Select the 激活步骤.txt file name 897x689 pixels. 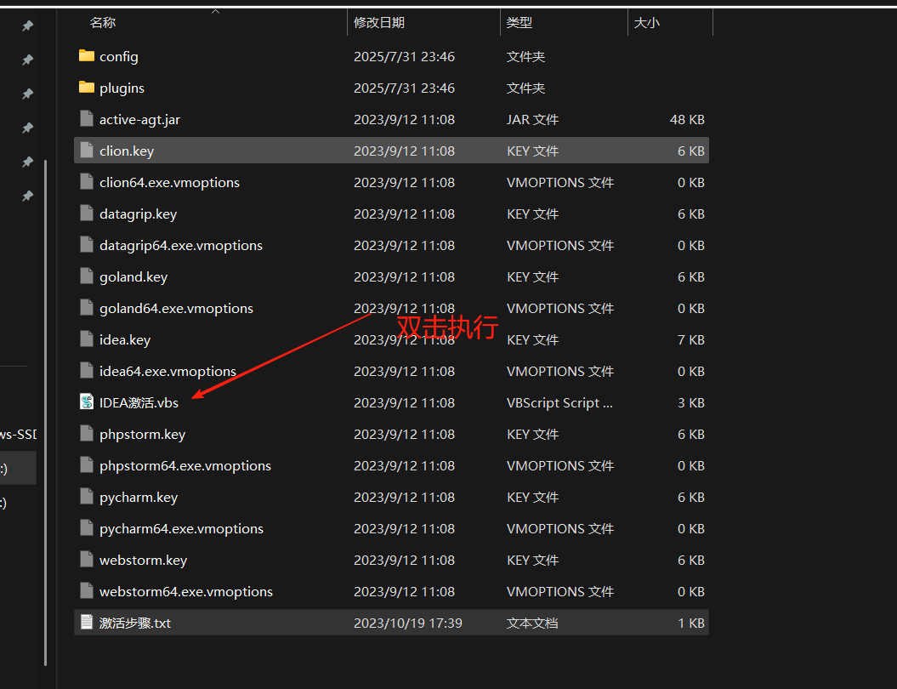135,624
